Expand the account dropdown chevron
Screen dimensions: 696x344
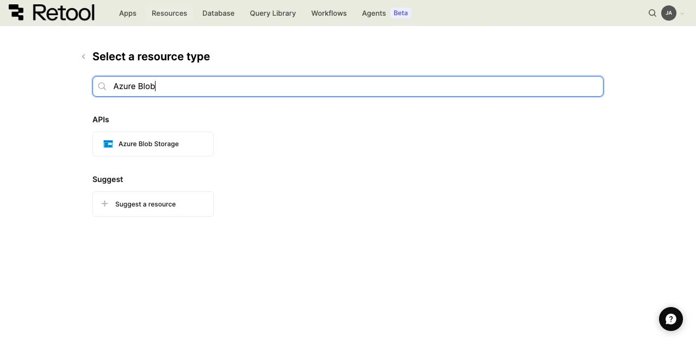point(682,14)
